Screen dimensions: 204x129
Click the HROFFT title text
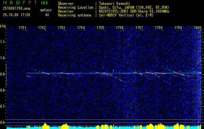click(x=20, y=3)
